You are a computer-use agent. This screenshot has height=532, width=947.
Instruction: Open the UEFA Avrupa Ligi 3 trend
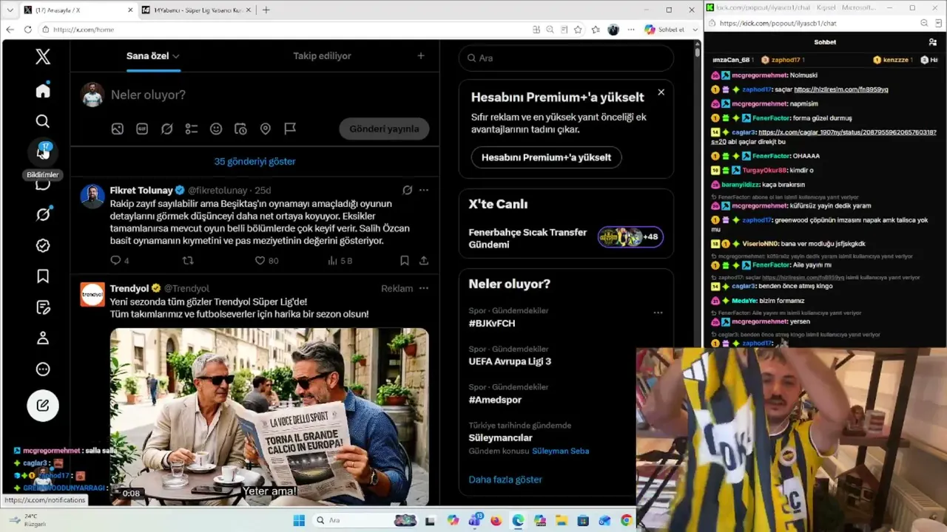pos(510,361)
